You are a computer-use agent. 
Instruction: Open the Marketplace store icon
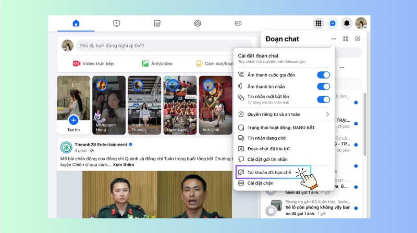point(157,23)
